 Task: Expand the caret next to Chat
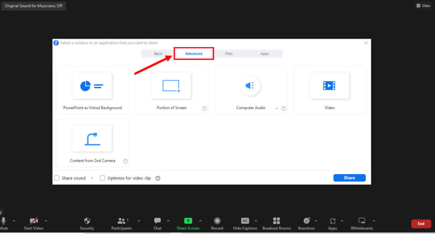(x=168, y=221)
